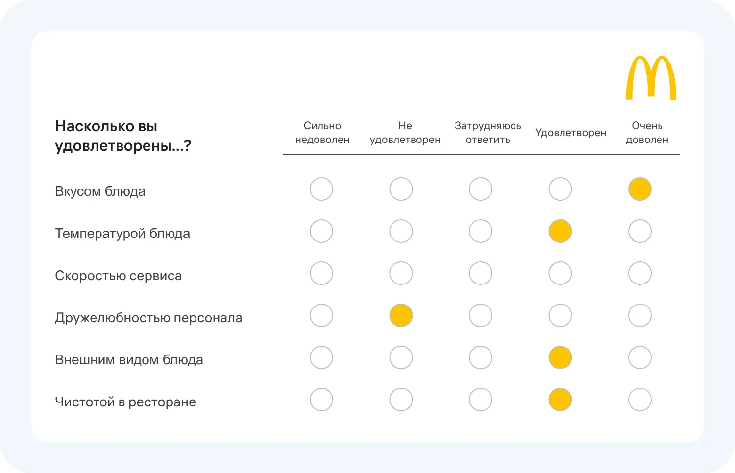Click the 'Скоростью сервиса' row label
The height and width of the screenshot is (473, 735).
pos(118,276)
